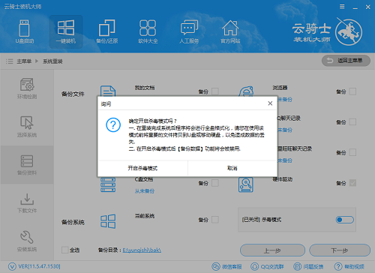Screen dimensions: 375x273
Task: Toggle the 杀毒模式 switch
Action: pos(344,220)
